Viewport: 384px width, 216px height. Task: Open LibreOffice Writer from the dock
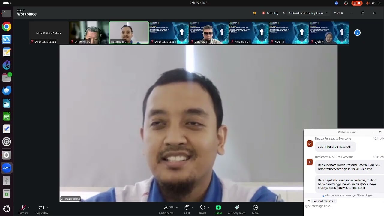[x=7, y=103]
